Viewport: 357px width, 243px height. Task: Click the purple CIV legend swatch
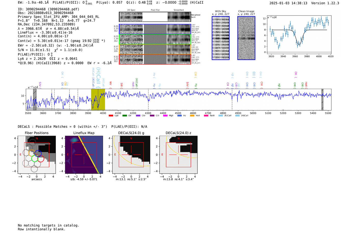click(x=138, y=116)
